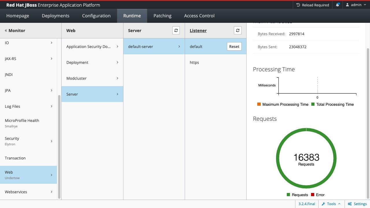Screen dimensions: 370x208
Task: Open Settings in the footer
Action: tap(357, 204)
